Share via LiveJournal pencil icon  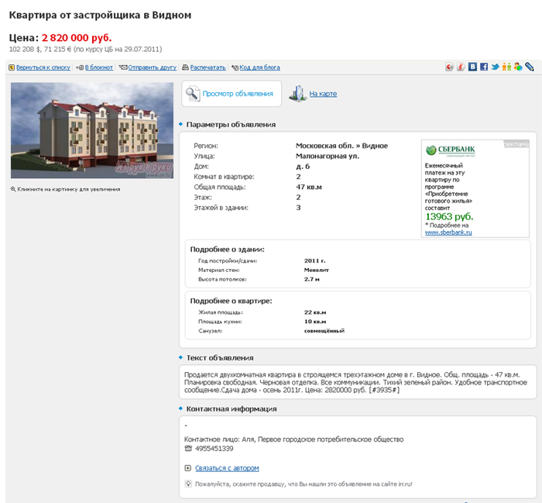529,67
